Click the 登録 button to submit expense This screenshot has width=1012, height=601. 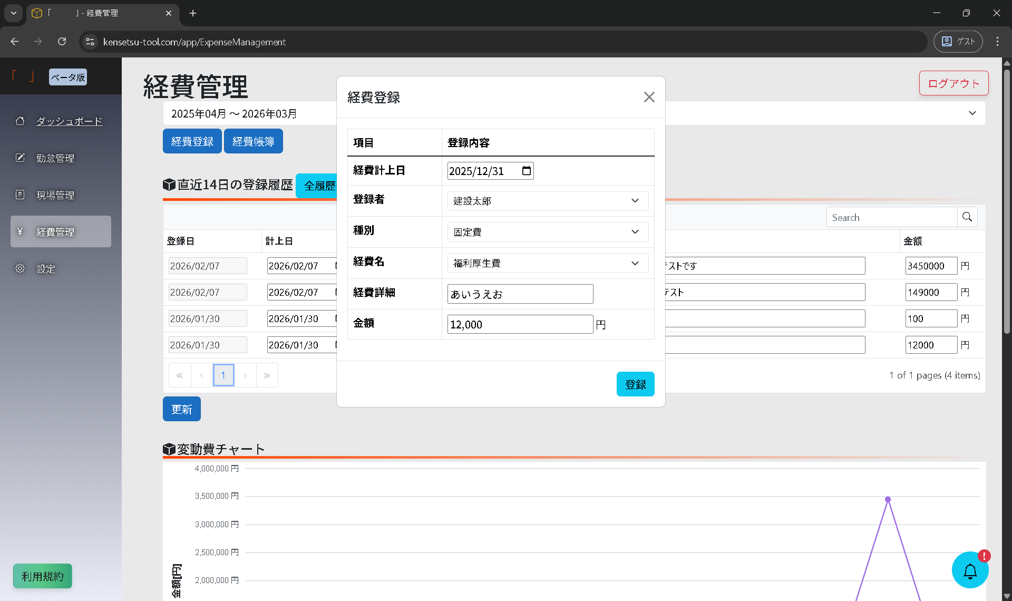pos(635,384)
